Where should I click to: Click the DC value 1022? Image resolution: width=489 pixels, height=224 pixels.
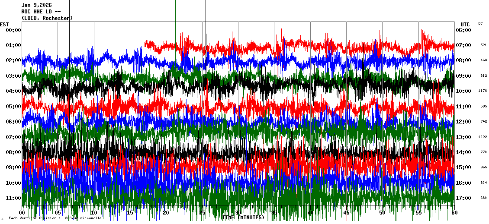coord(483,137)
